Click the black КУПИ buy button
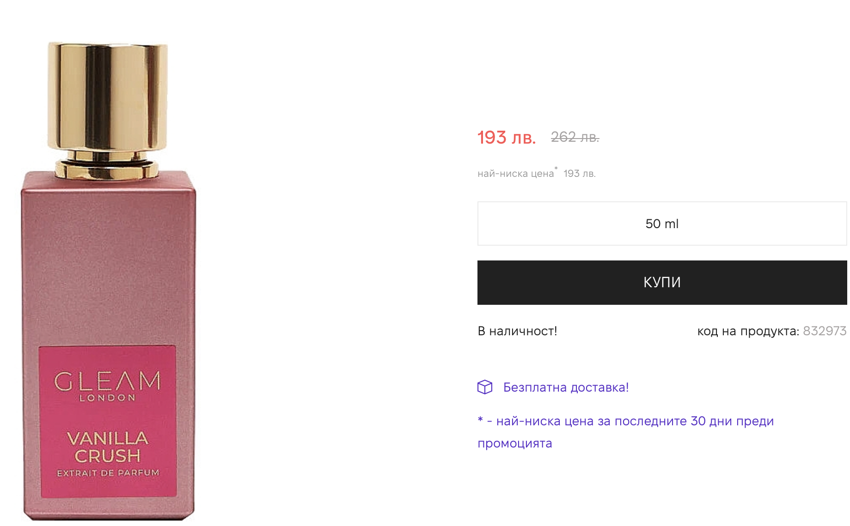 662,282
